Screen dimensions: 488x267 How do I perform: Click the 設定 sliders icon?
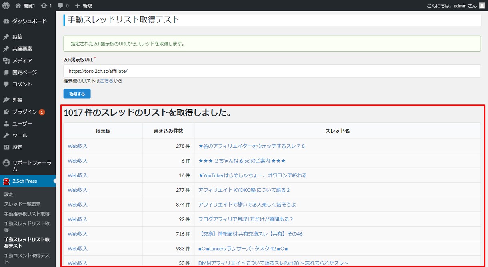(6, 147)
